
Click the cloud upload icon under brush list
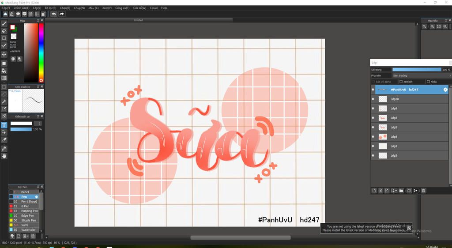12,236
